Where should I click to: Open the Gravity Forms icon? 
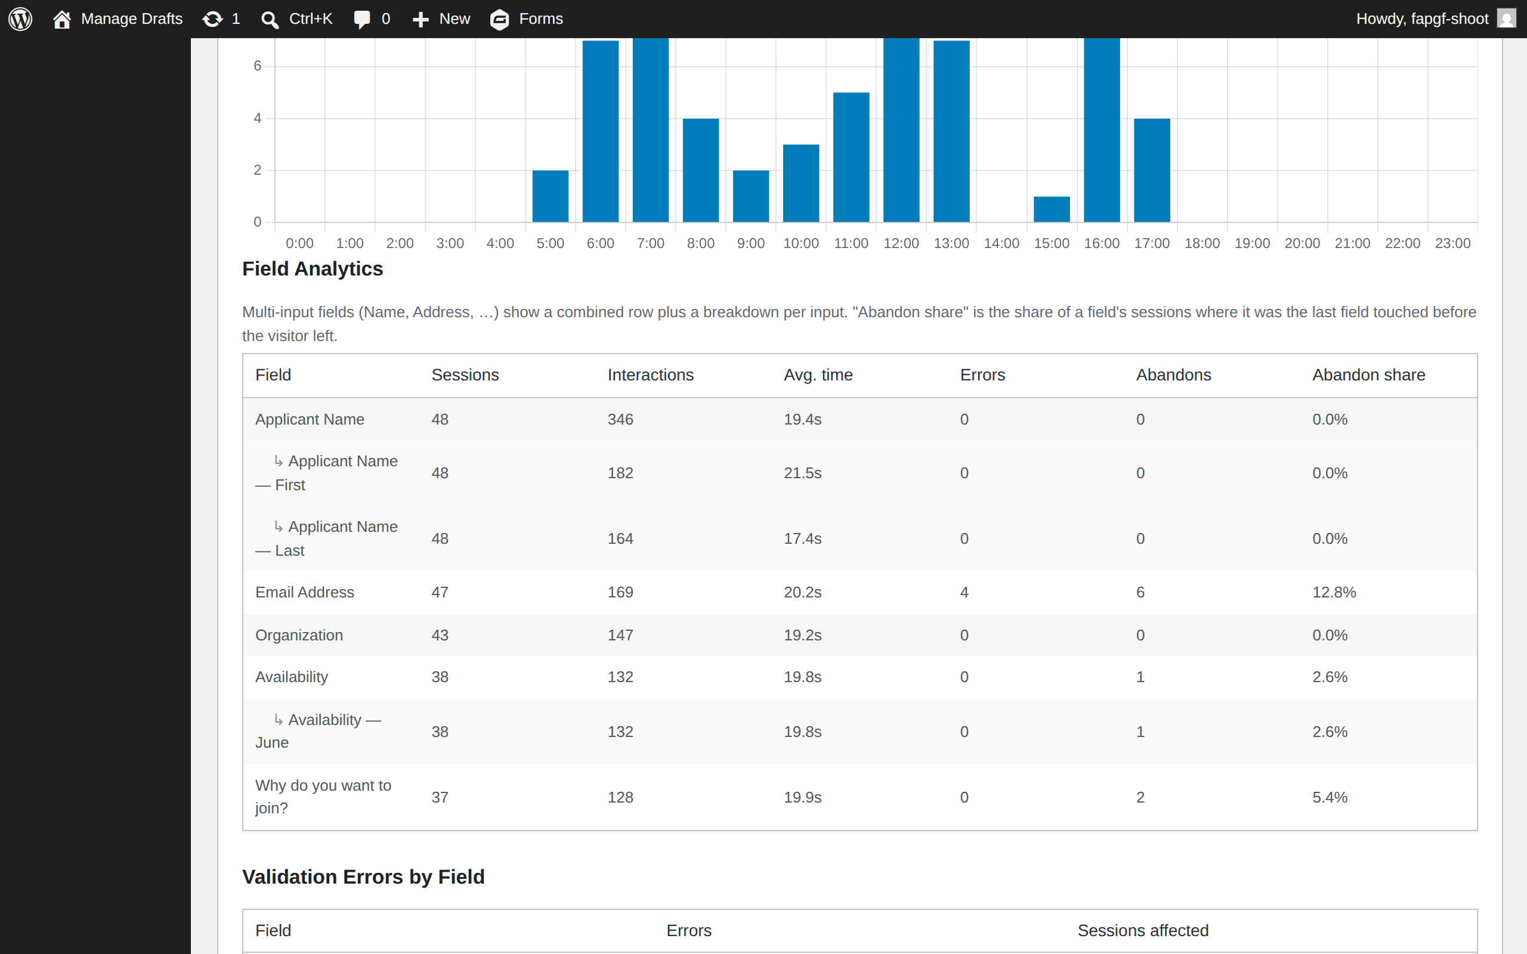tap(500, 20)
